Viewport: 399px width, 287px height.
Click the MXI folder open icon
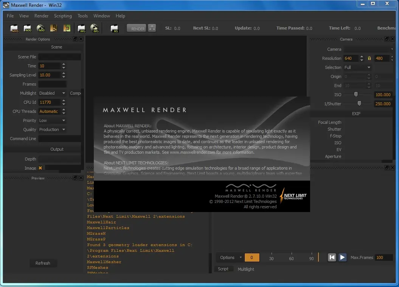(x=27, y=28)
